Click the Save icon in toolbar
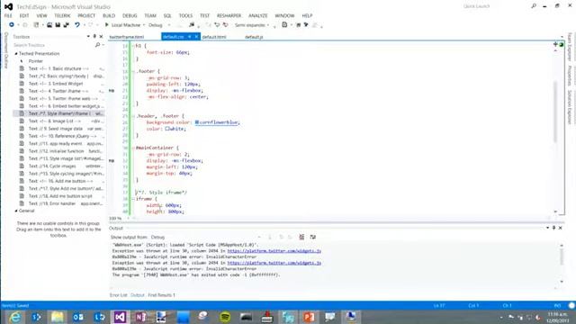The image size is (576, 324). pos(58,25)
